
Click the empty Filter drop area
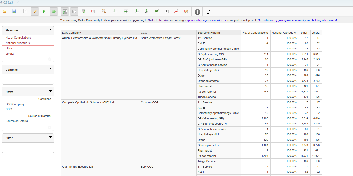pos(28,147)
